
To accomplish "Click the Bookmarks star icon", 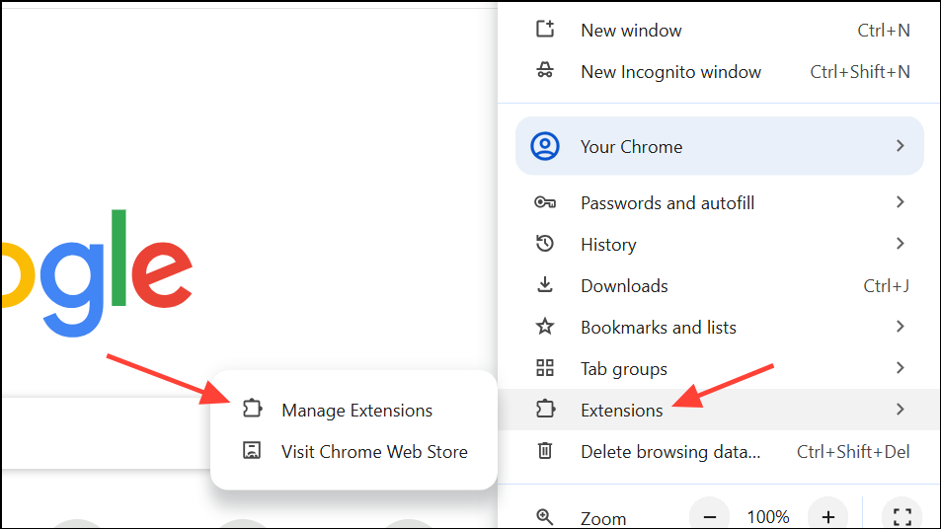I will tap(545, 327).
